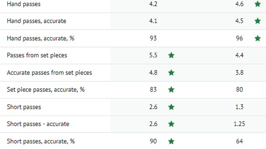The height and width of the screenshot is (149, 266).
Task: Click the star in Short passes - accurate row
Action: (x=171, y=124)
